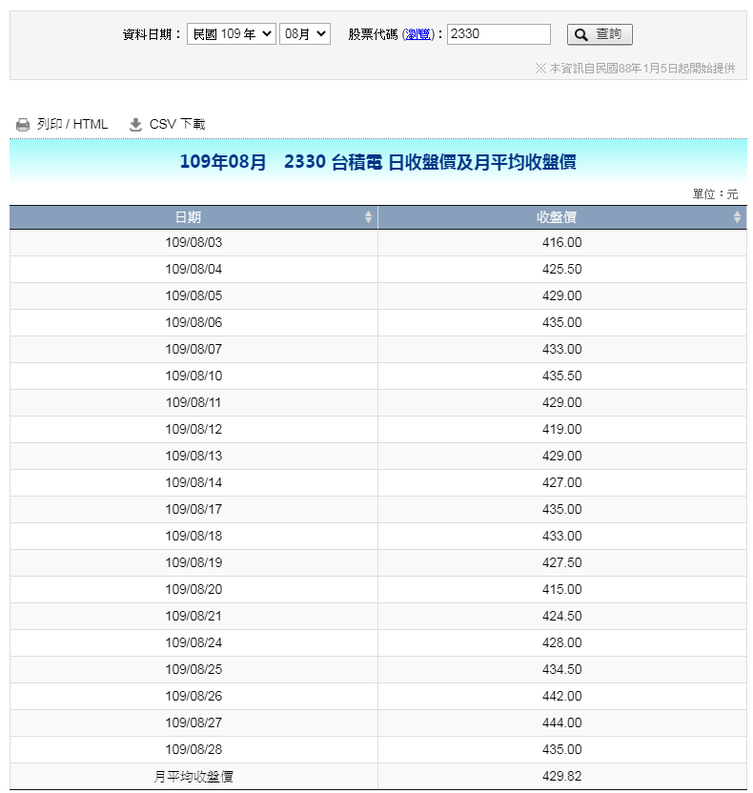
Task: Select the closing price 442.00
Action: [561, 697]
